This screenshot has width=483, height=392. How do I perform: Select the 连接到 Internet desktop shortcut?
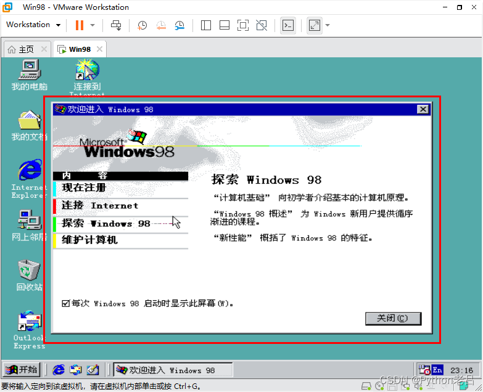pos(87,78)
